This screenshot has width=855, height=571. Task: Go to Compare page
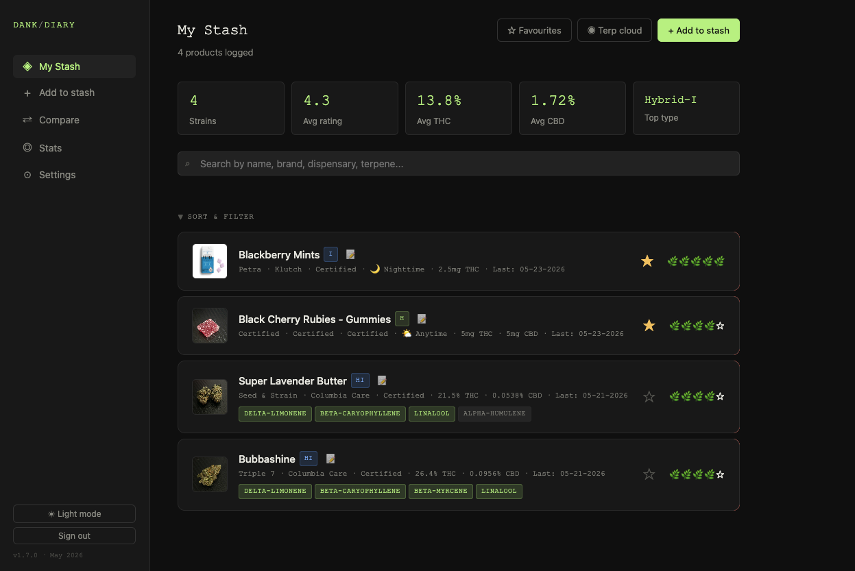[74, 120]
